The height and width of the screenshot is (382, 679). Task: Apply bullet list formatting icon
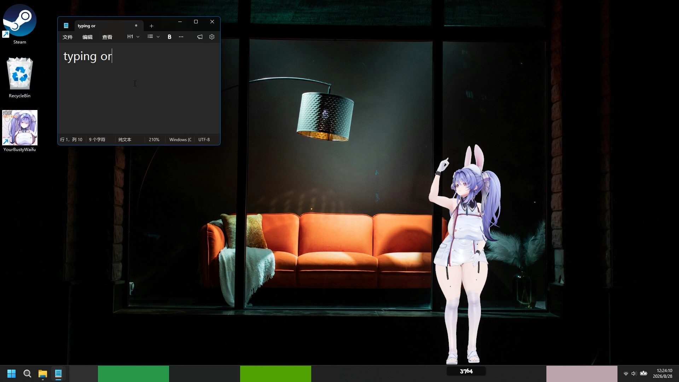click(150, 37)
